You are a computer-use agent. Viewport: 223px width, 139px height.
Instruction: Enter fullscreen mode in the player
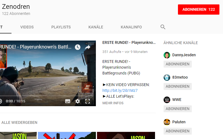(88, 101)
